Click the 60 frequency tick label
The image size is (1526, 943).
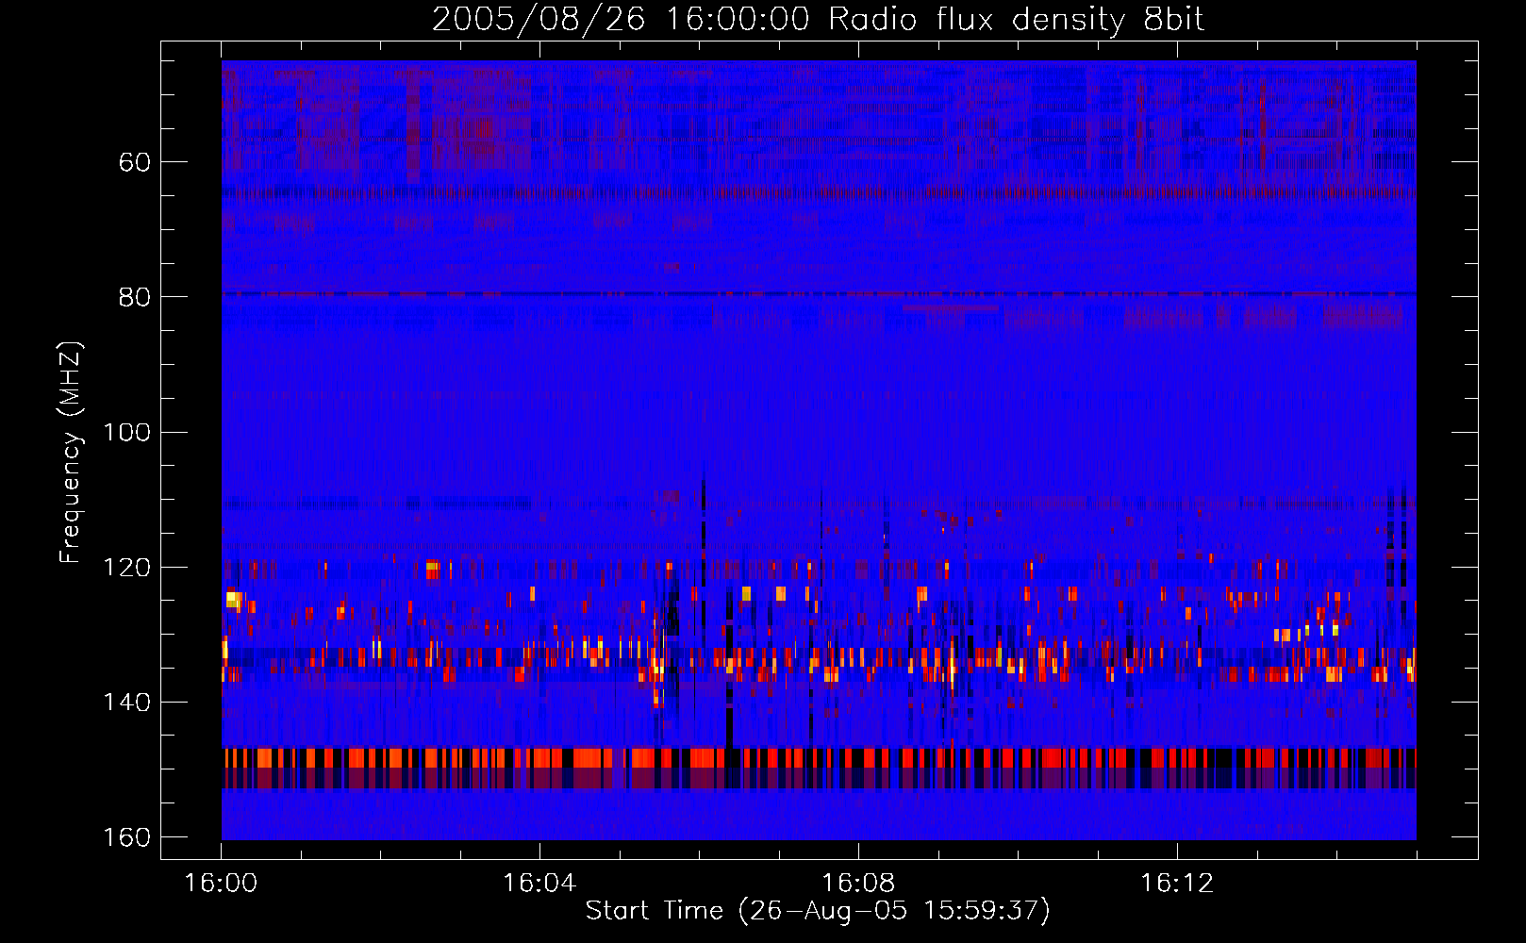[x=135, y=162]
